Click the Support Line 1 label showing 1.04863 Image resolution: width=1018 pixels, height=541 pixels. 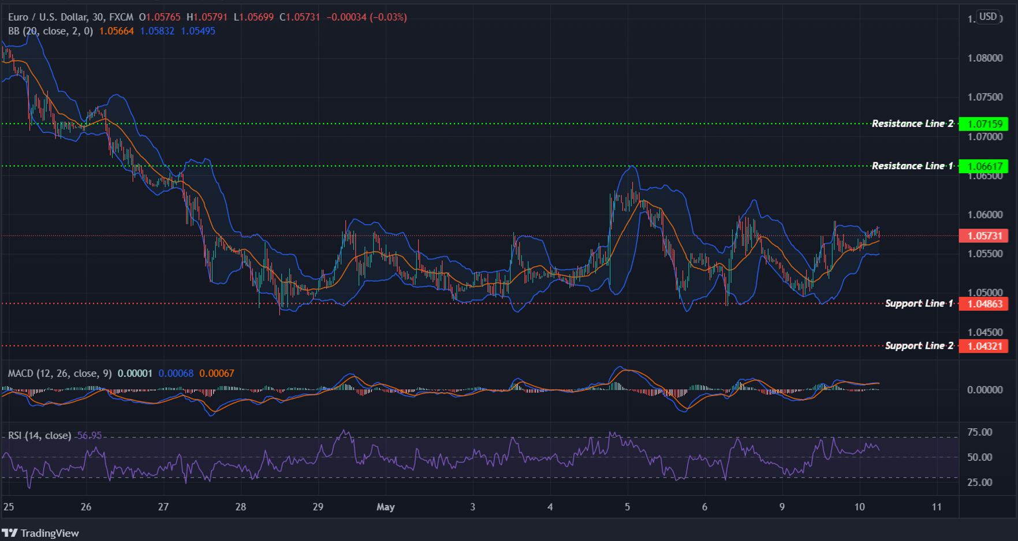tap(983, 304)
